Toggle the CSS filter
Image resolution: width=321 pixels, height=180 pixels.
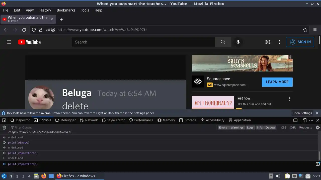point(284,127)
